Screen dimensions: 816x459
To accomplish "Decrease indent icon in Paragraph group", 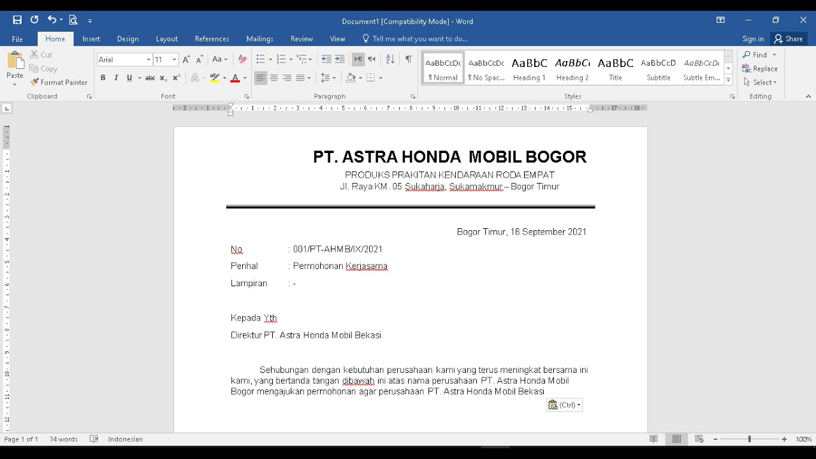I will tap(326, 59).
